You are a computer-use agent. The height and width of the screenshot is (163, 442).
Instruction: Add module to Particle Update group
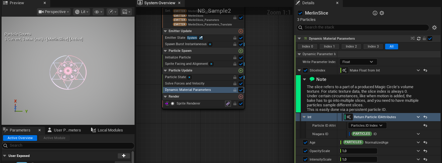pos(241,71)
